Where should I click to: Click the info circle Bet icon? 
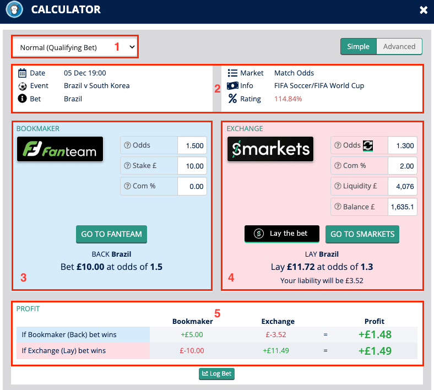tap(22, 98)
